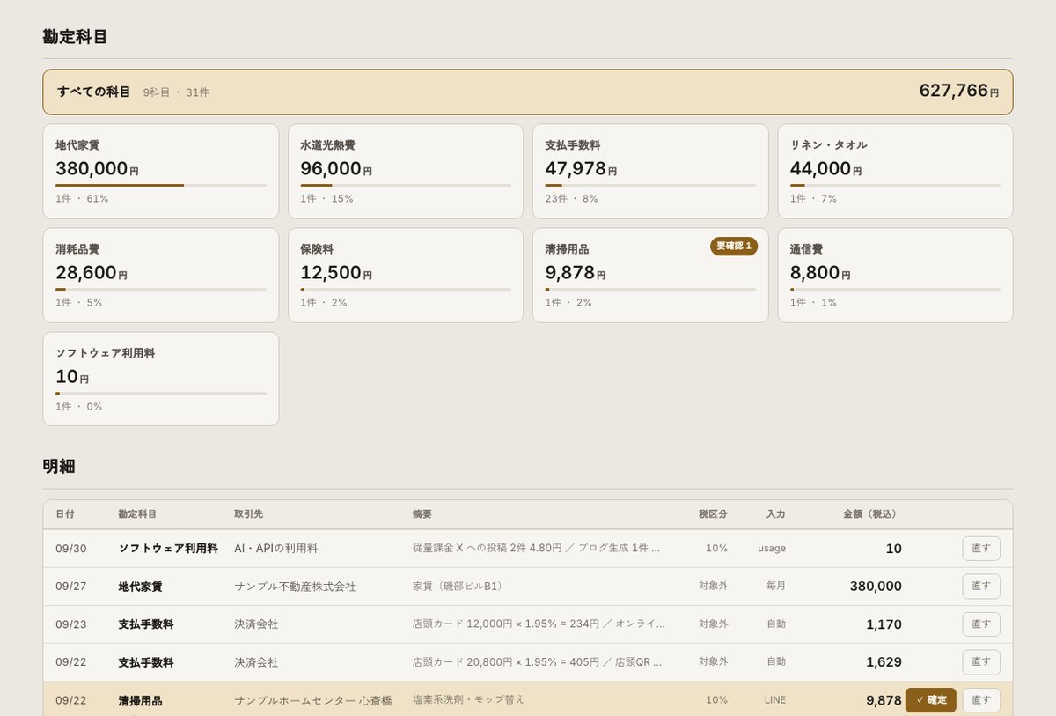Click the 要確認 1 badge
The height and width of the screenshot is (716, 1056).
(734, 246)
